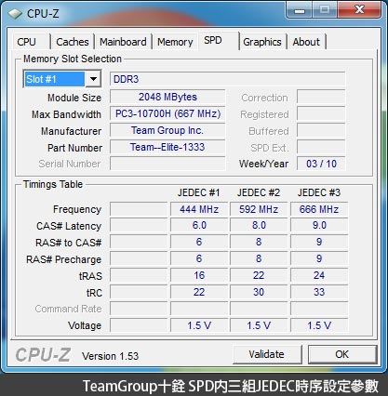388x396 pixels.
Task: Select the 03 / 10 Week/Year value
Action: 321,164
